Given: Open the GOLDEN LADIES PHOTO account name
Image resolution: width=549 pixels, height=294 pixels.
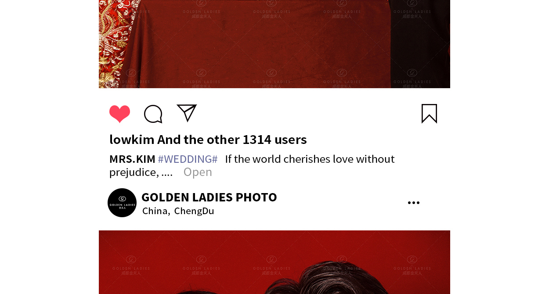Looking at the screenshot, I should [209, 197].
